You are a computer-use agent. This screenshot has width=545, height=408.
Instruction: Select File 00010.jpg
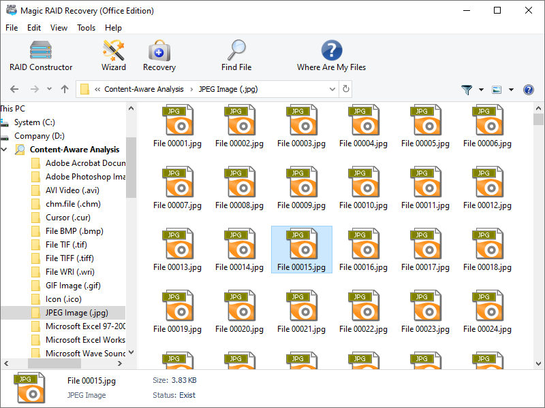pos(363,188)
